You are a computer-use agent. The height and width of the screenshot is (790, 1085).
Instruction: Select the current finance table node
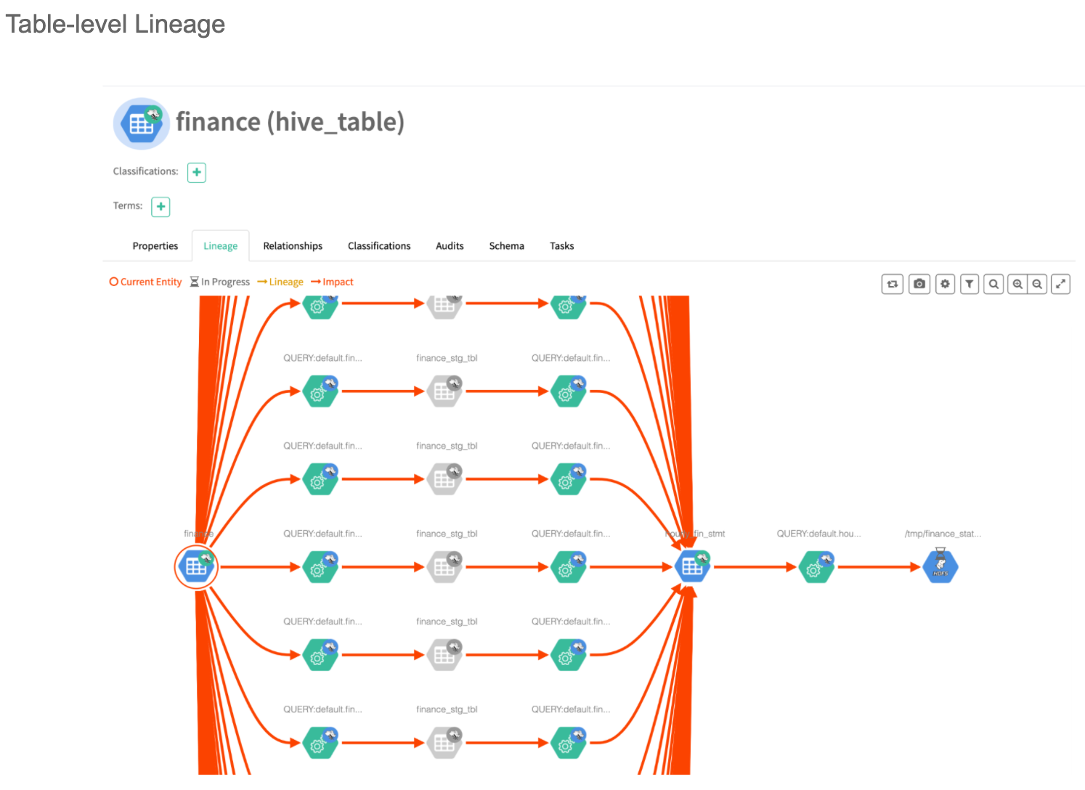click(x=196, y=567)
